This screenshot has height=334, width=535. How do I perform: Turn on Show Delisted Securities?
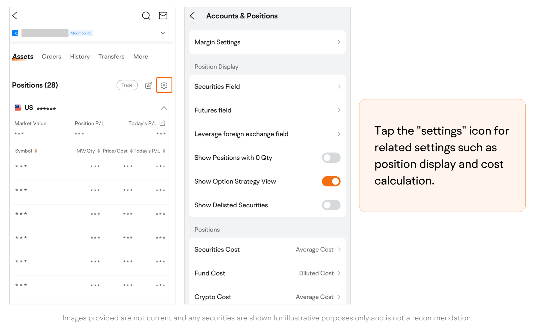[331, 205]
